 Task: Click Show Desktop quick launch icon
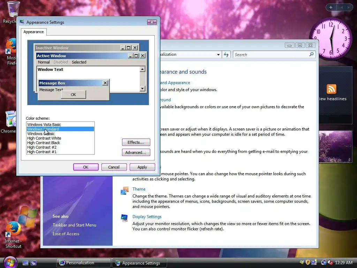[x=25, y=263]
